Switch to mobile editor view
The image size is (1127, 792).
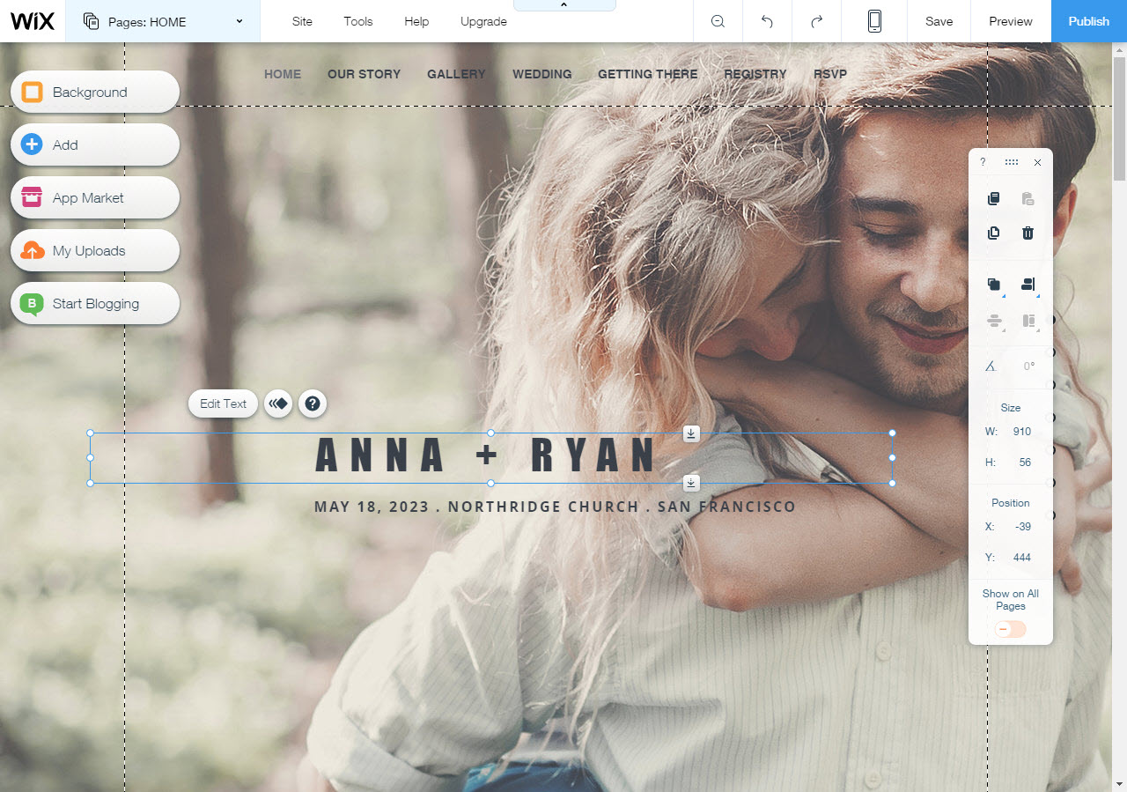point(874,21)
